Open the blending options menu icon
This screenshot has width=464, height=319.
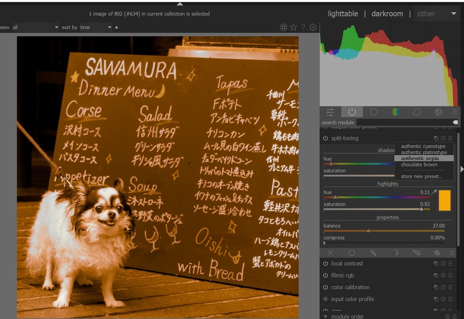[452, 253]
